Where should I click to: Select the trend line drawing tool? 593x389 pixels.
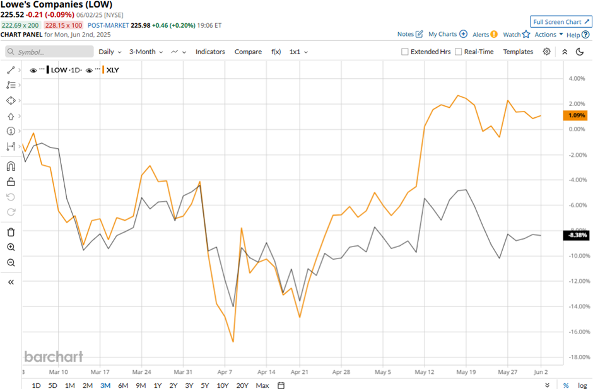click(11, 70)
